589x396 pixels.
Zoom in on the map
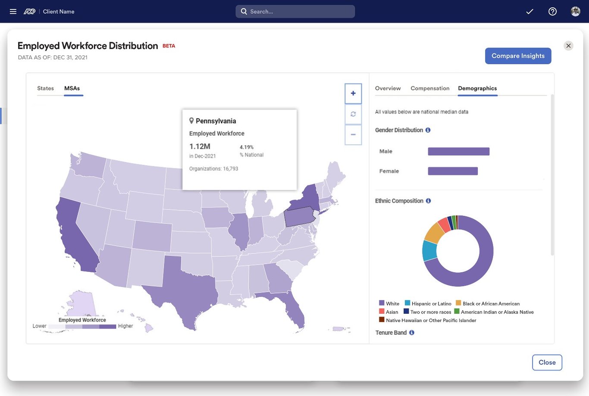tap(353, 94)
